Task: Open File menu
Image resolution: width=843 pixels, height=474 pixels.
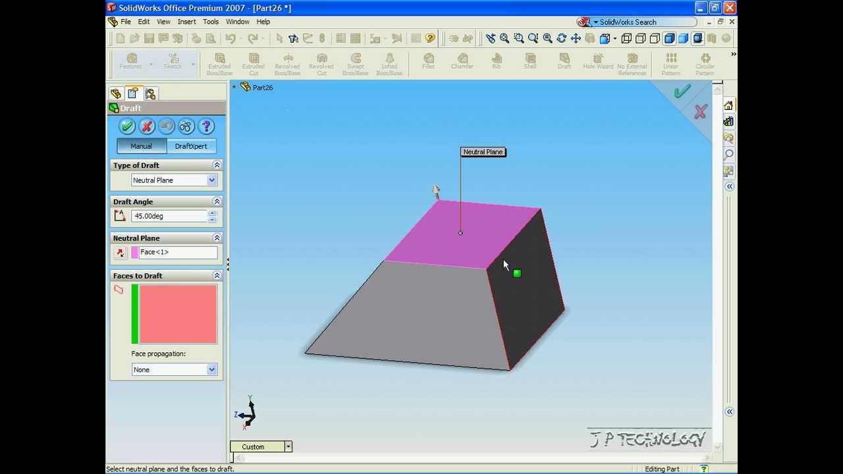Action: click(x=125, y=22)
